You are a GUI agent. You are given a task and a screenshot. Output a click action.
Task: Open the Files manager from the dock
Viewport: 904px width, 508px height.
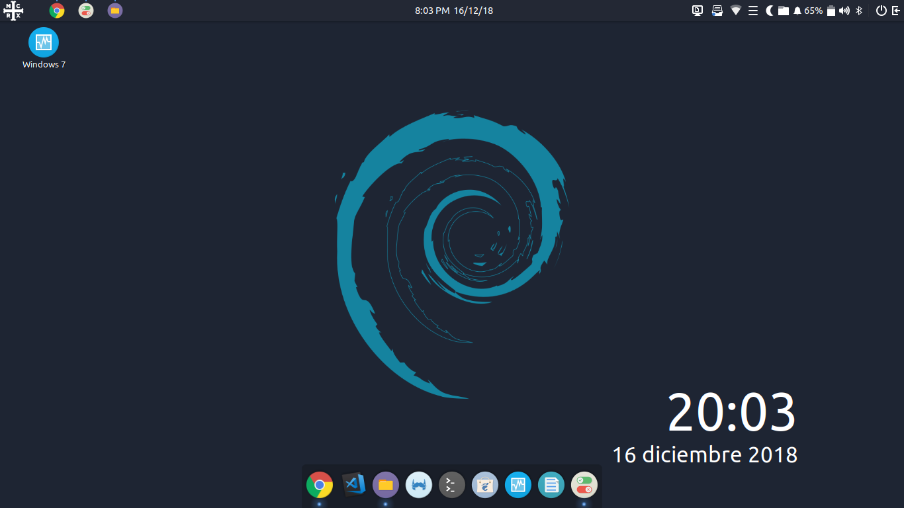[x=386, y=485]
